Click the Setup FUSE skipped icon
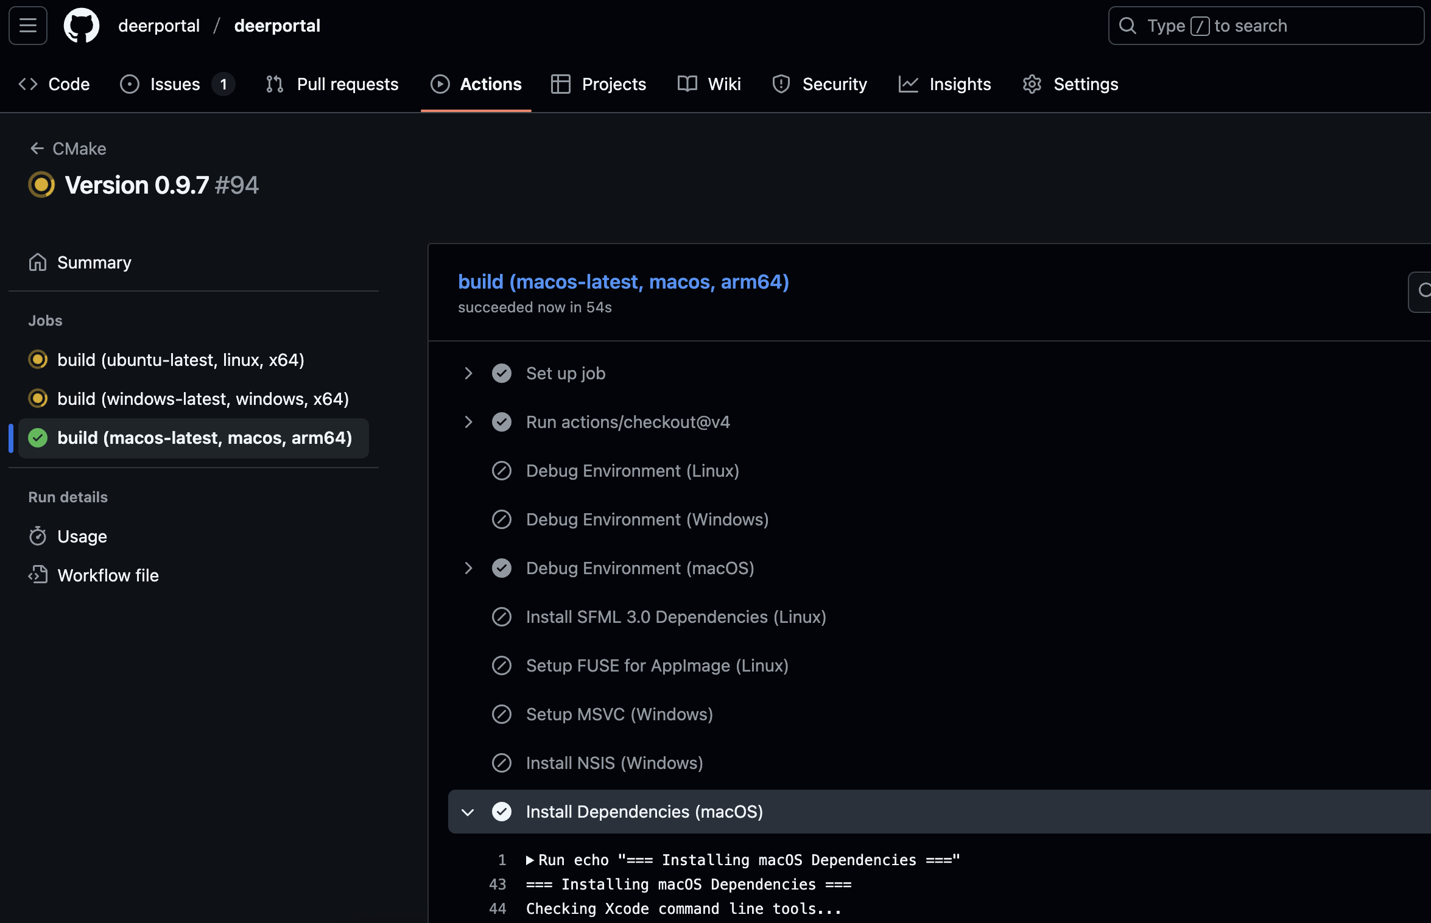 (502, 665)
